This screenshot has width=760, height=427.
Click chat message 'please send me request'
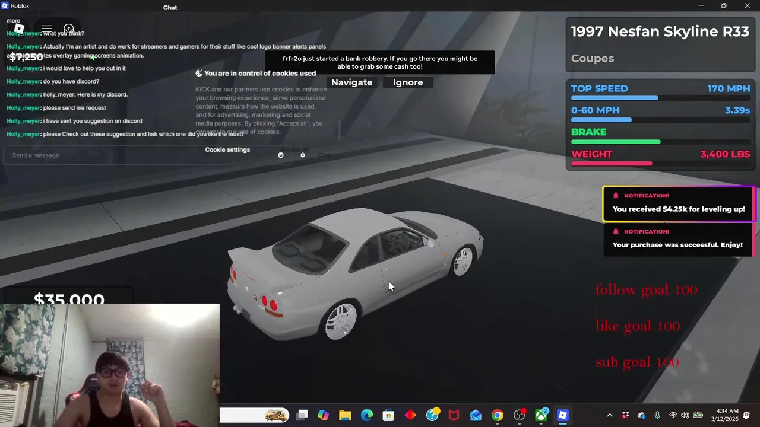pos(74,108)
